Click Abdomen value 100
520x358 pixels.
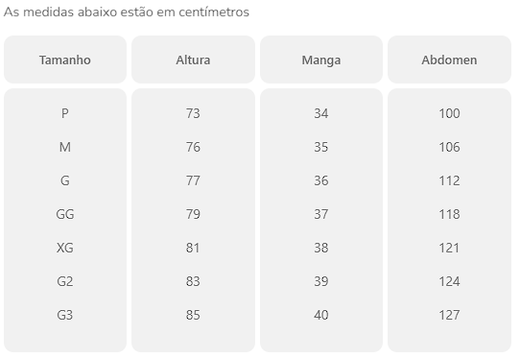point(449,113)
